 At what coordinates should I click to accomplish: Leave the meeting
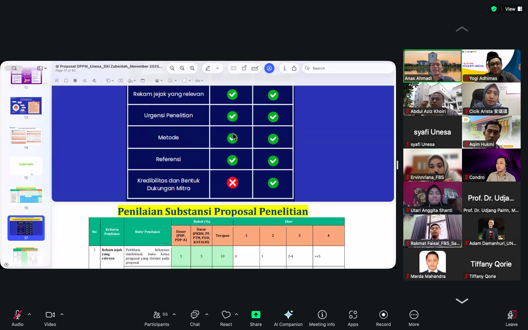tap(511, 318)
